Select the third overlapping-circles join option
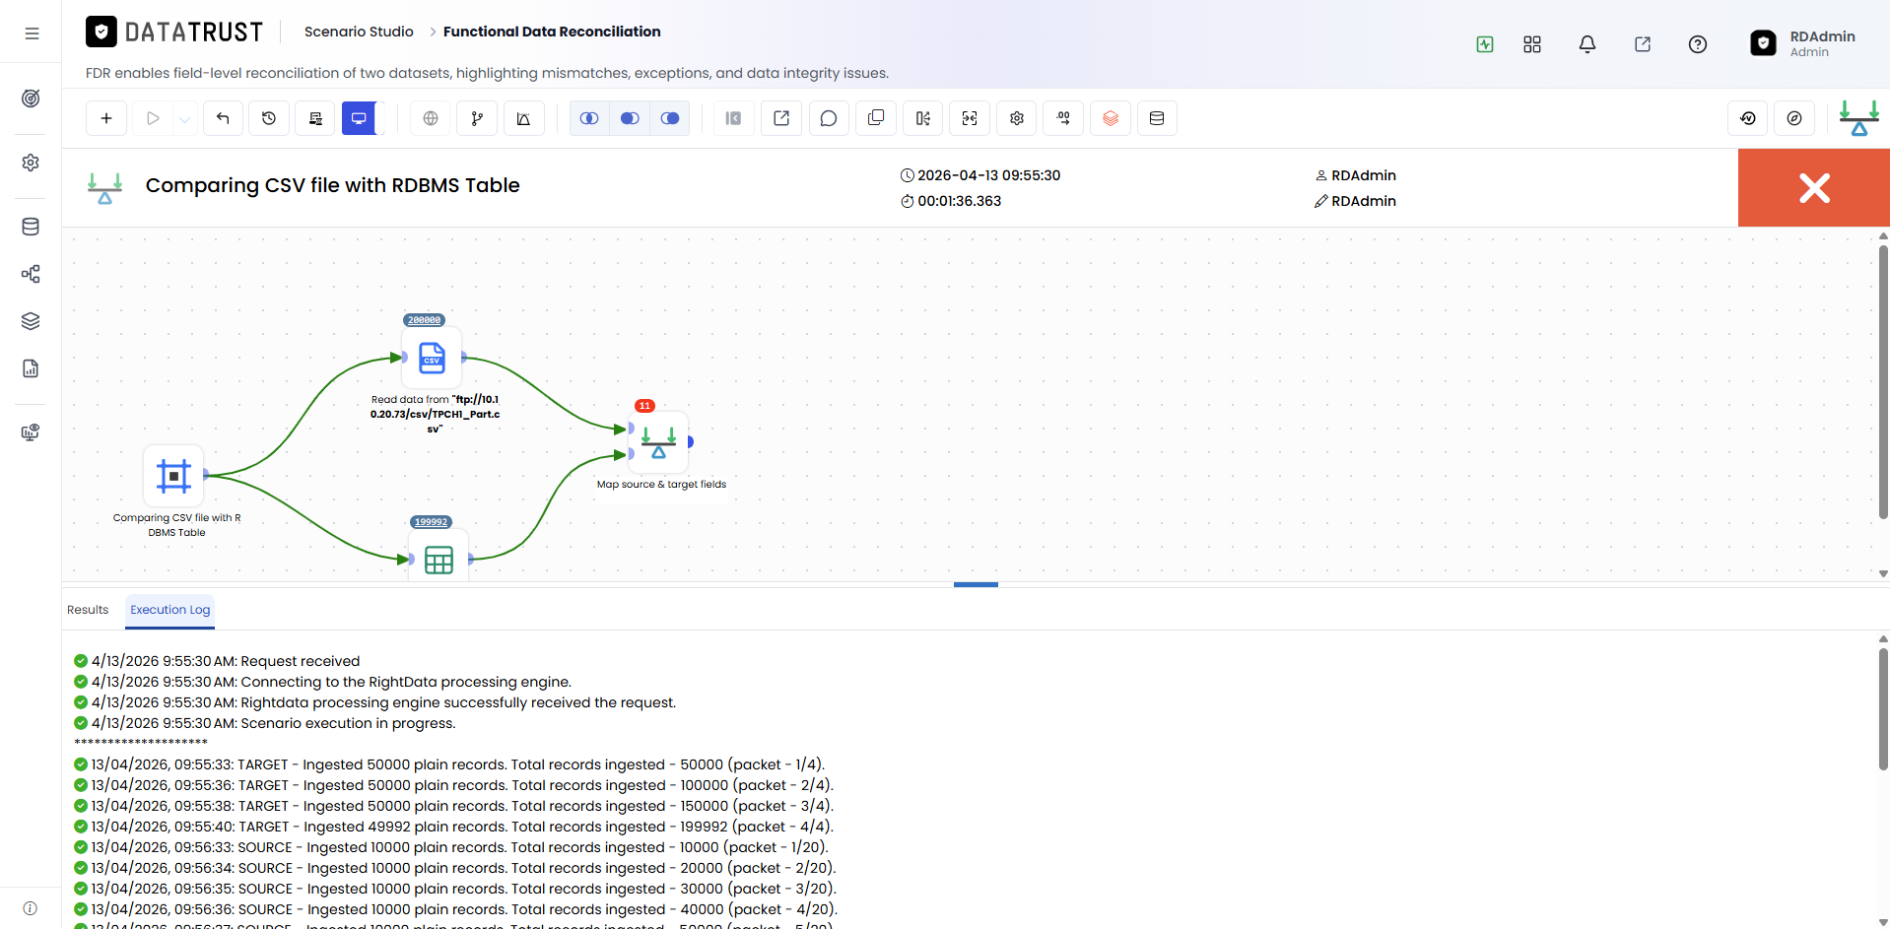Image resolution: width=1890 pixels, height=929 pixels. coord(670,118)
